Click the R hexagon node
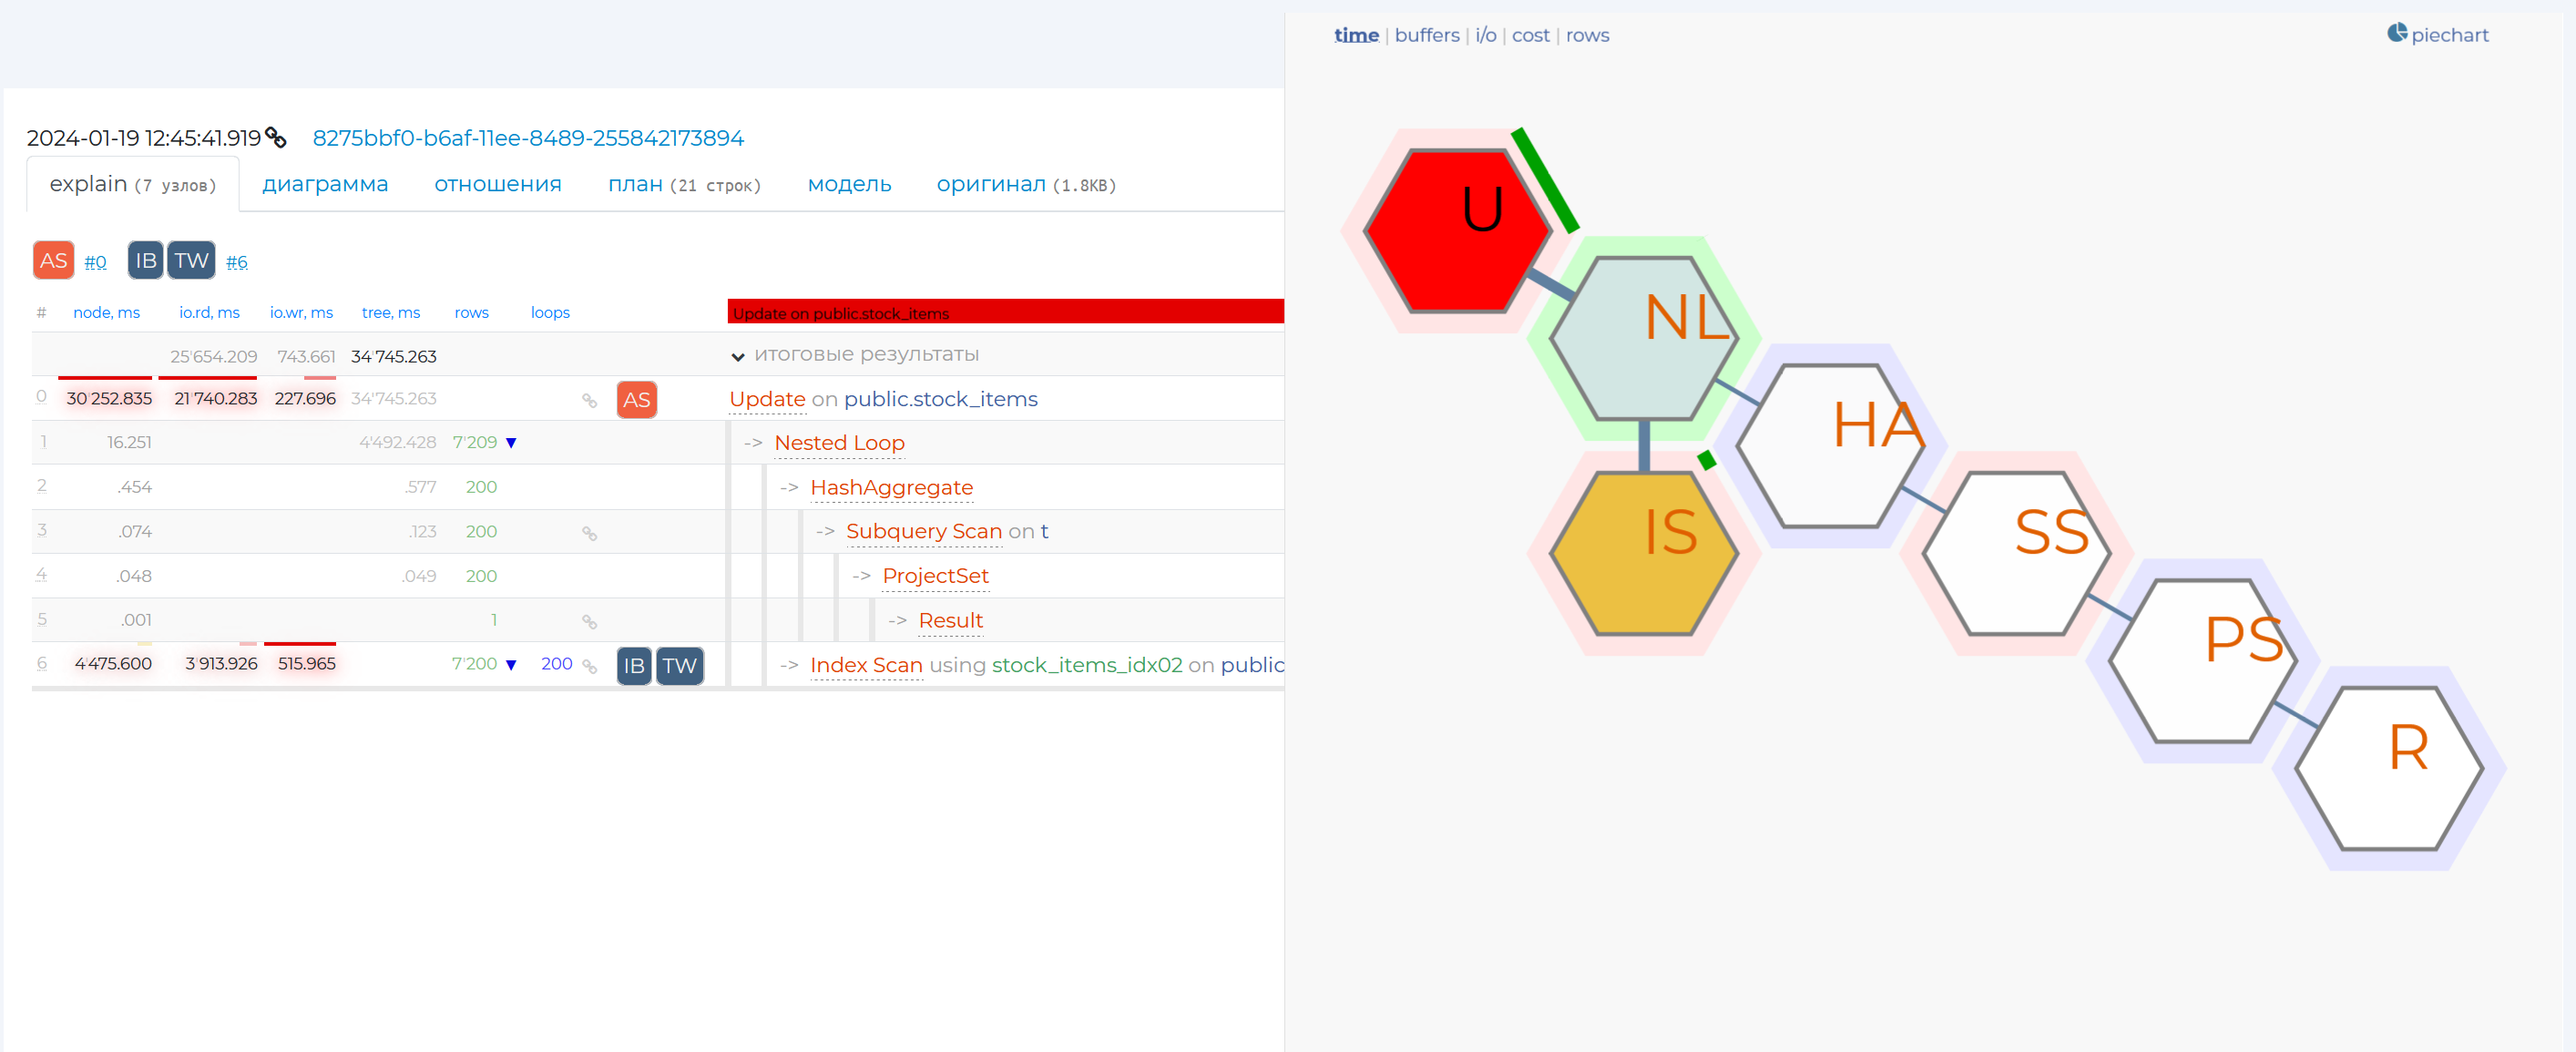Screen dimensions: 2576x1052 [2388, 768]
